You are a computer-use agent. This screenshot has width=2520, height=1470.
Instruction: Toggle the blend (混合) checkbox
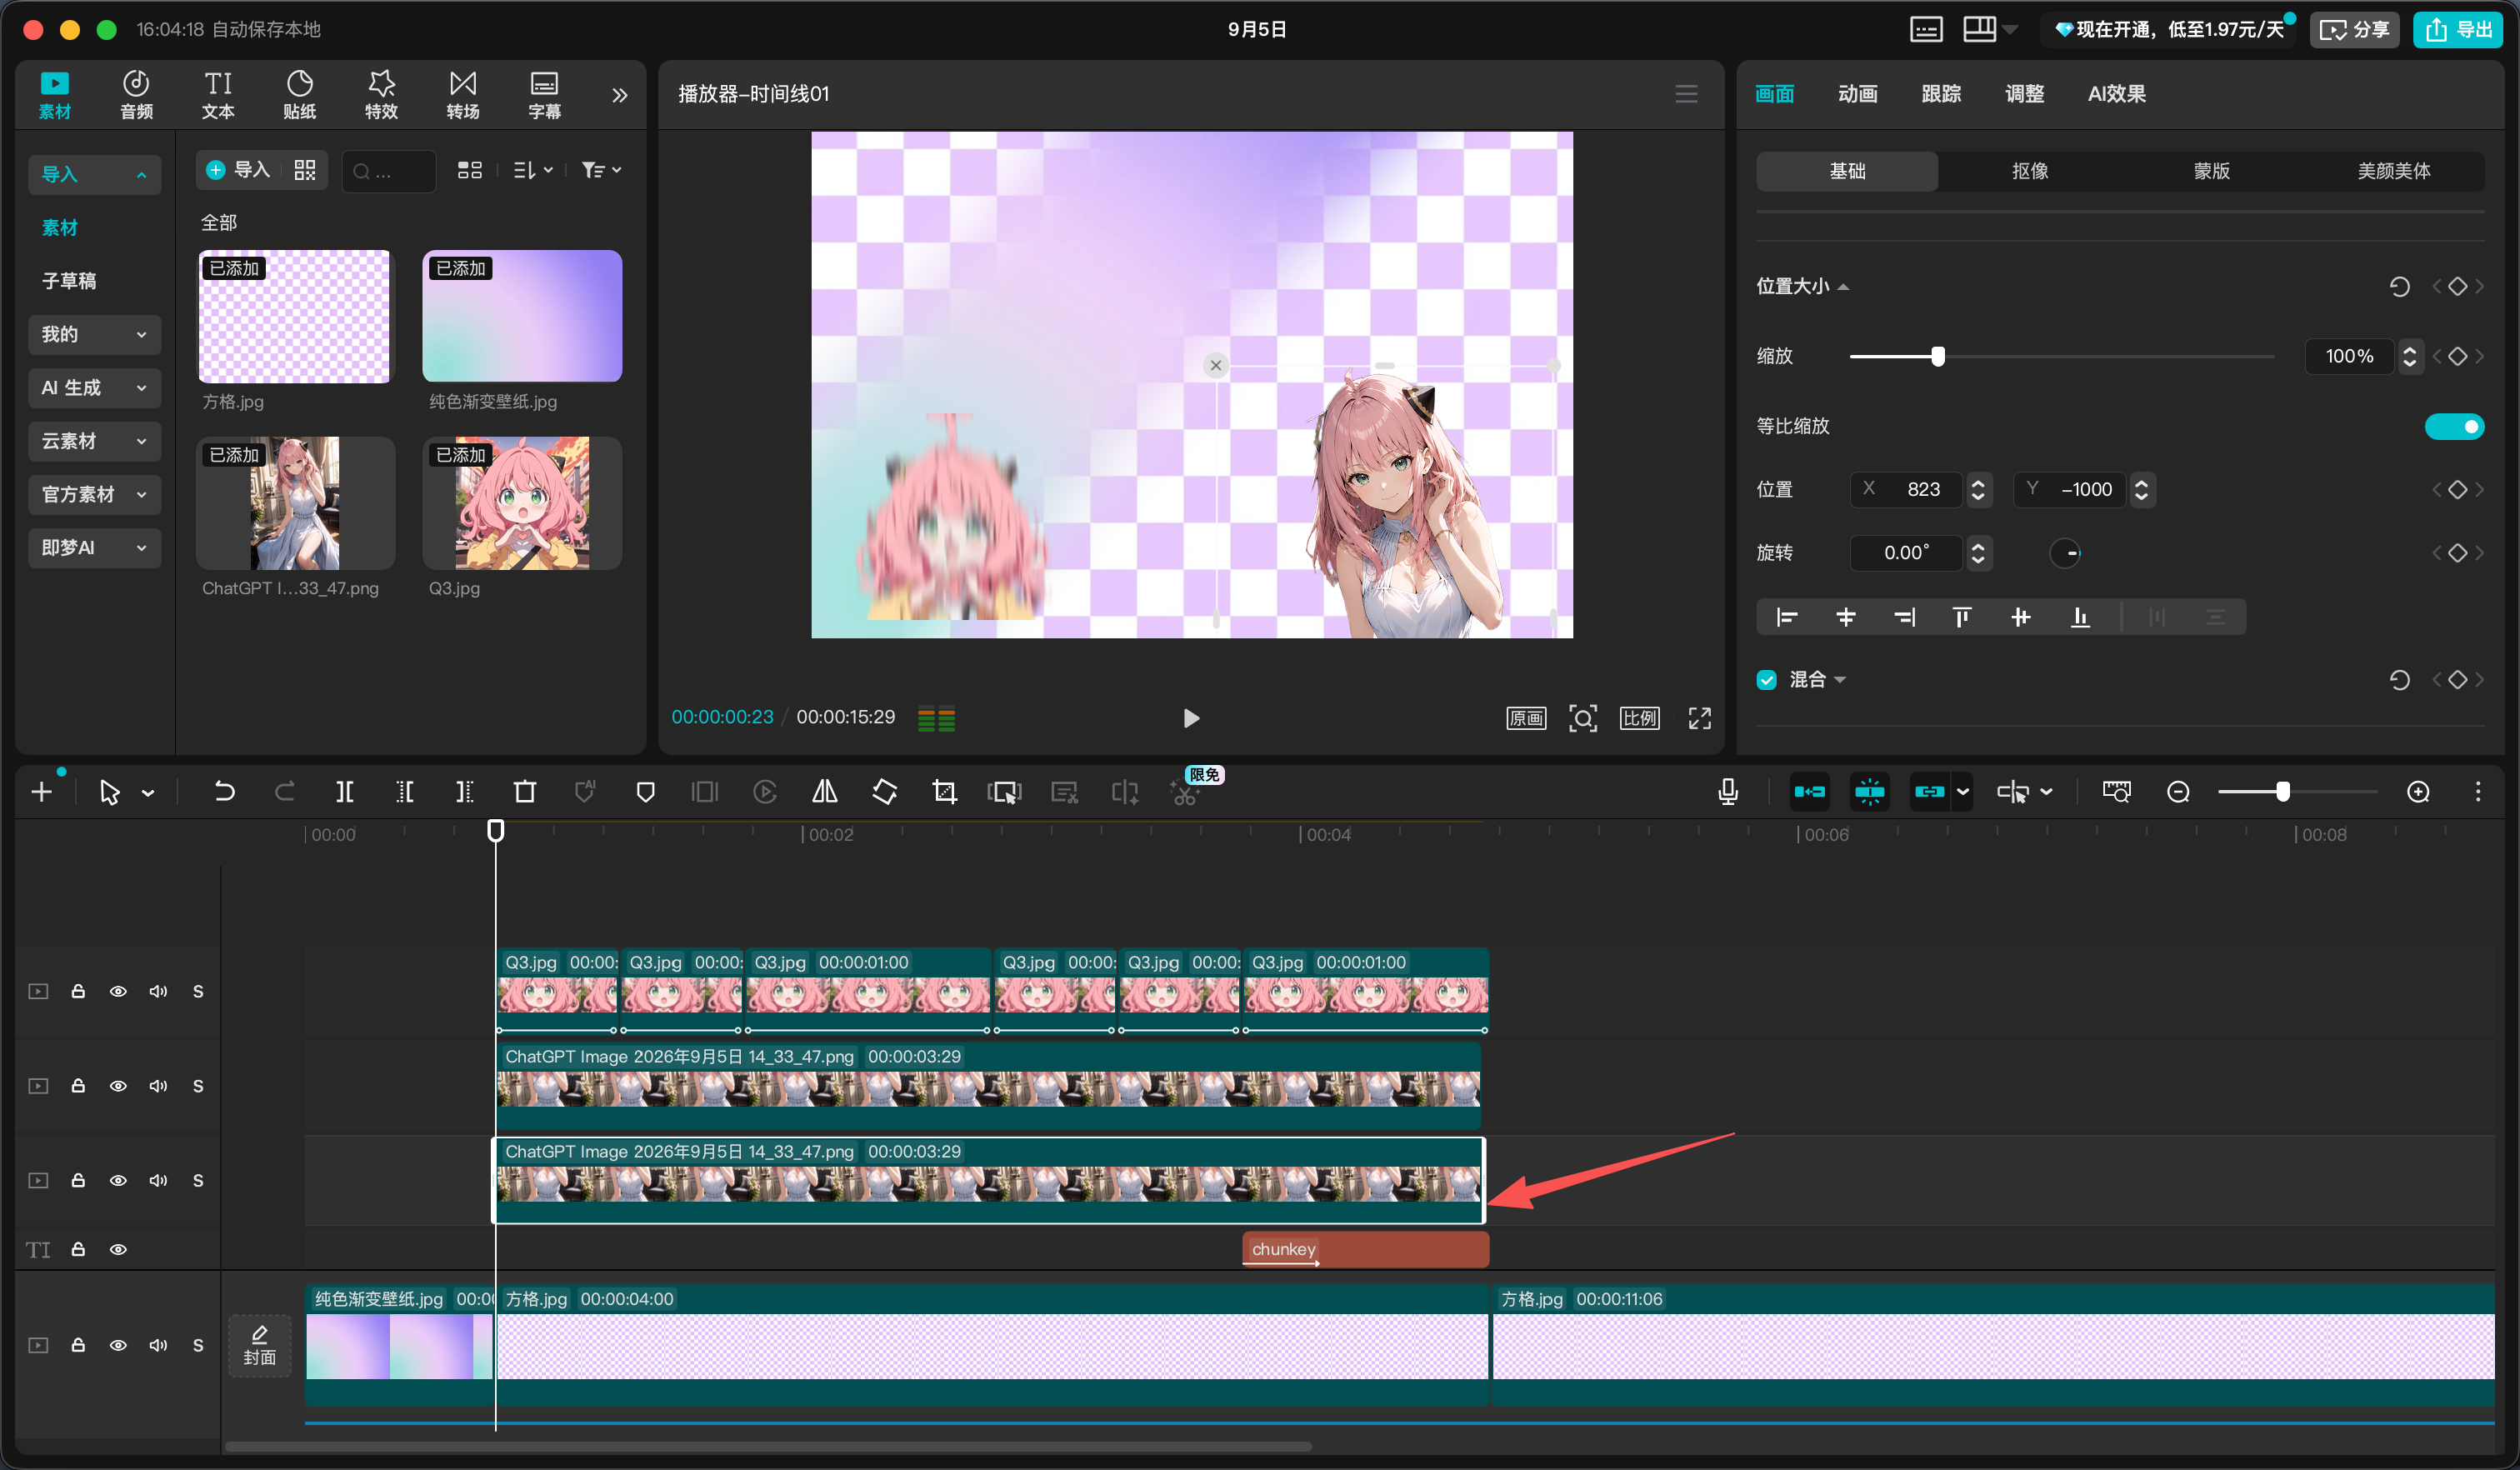[x=1766, y=680]
